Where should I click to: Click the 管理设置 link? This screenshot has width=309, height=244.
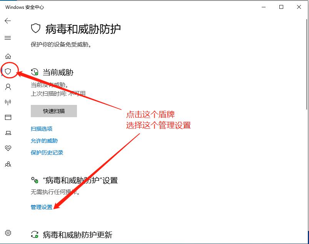point(42,207)
